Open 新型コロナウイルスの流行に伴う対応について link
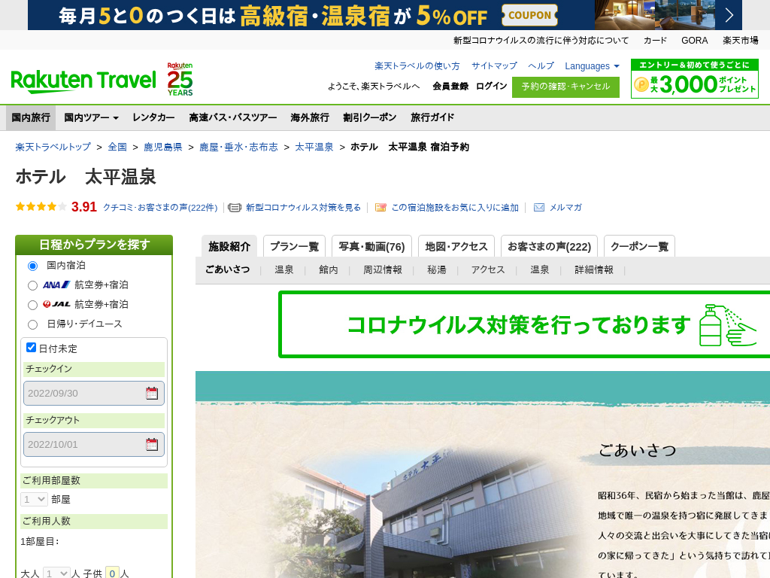The width and height of the screenshot is (770, 578). pos(541,41)
